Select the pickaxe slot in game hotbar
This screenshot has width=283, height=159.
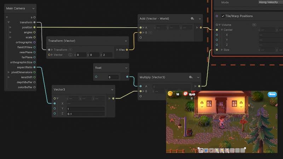pyautogui.click(x=201, y=151)
